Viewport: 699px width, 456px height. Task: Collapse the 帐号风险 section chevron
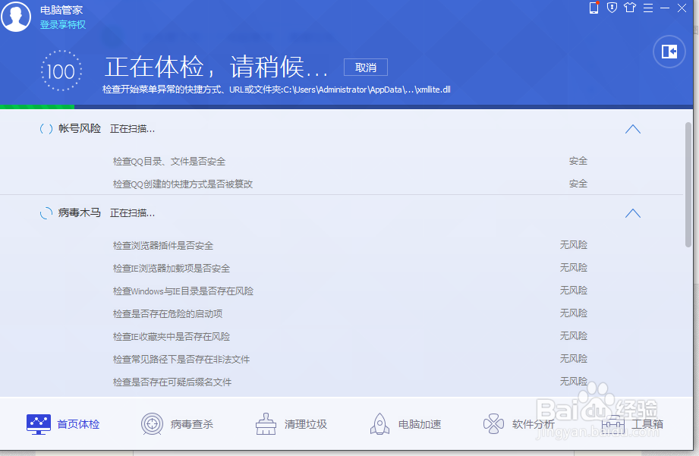(632, 129)
